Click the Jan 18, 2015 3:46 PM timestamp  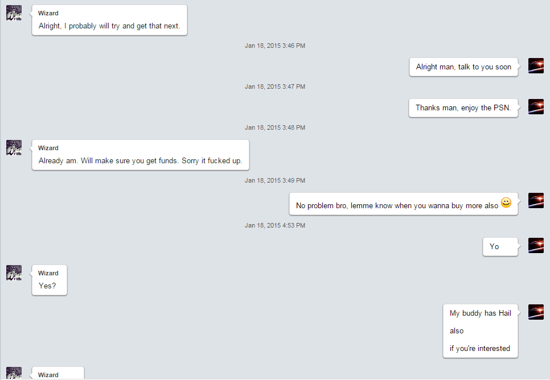point(275,46)
